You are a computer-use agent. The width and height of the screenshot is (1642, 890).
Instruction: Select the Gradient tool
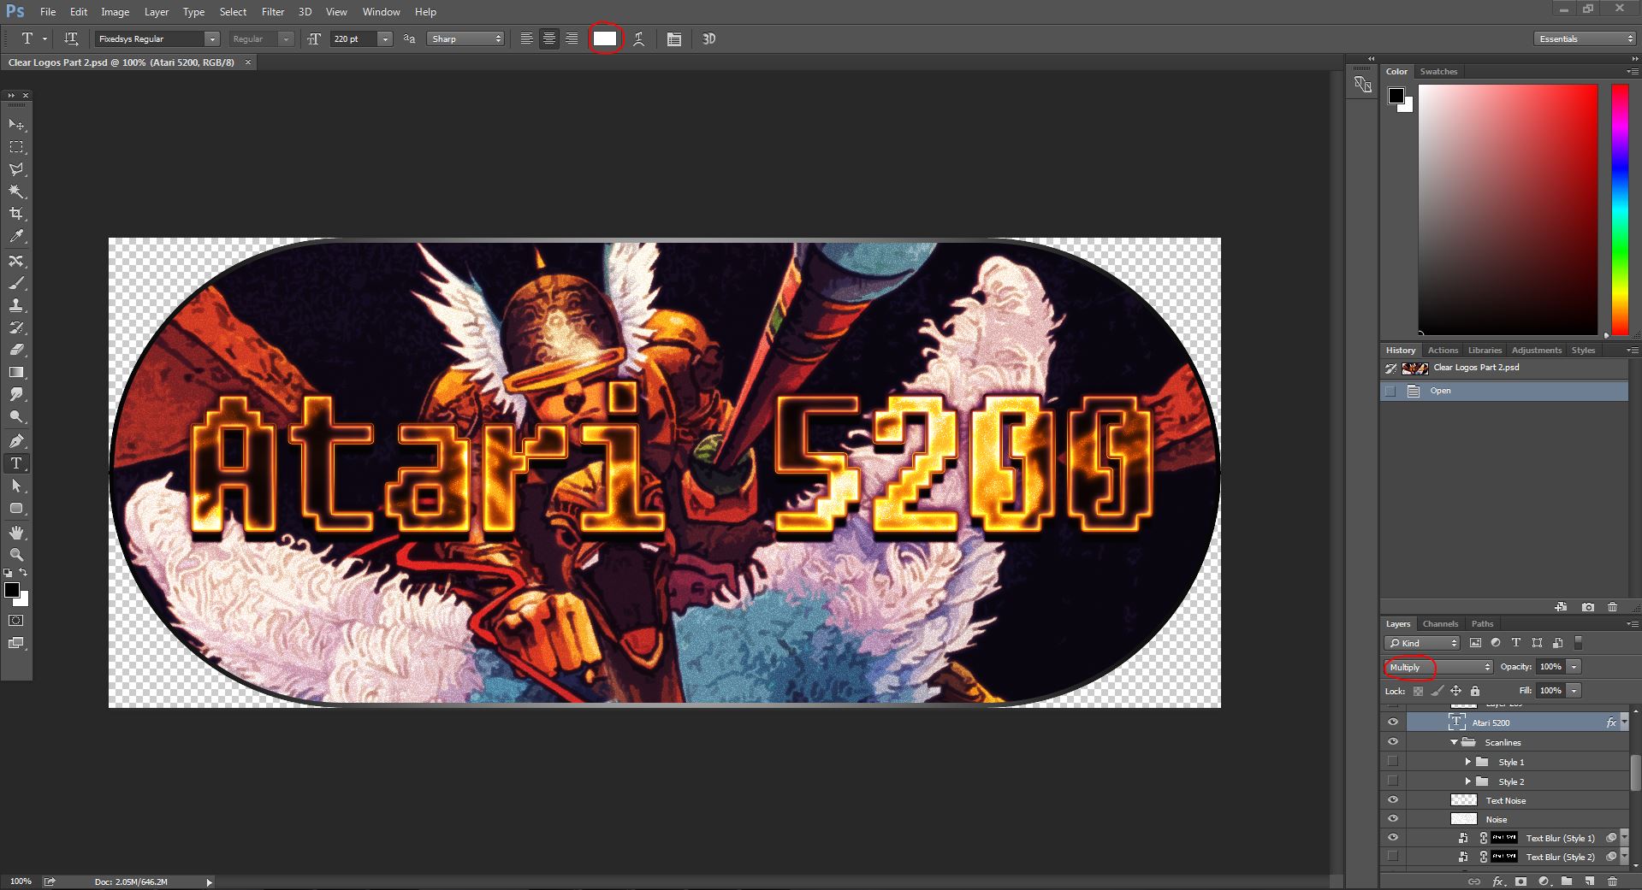16,372
